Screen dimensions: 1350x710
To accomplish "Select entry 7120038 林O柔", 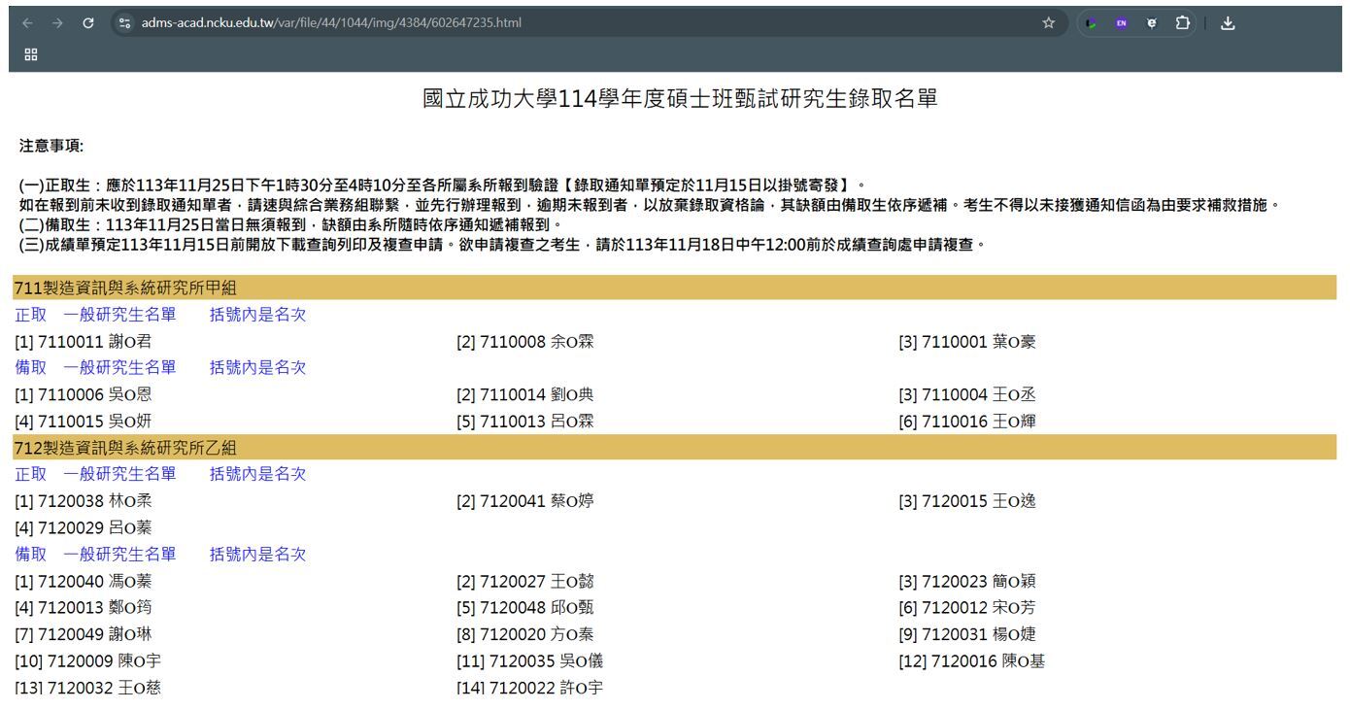I will click(83, 501).
